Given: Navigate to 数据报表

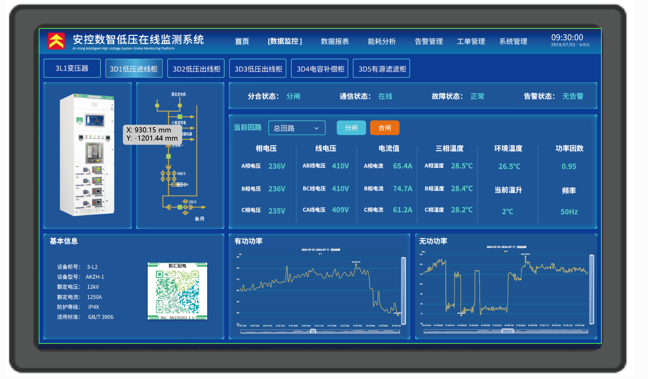Looking at the screenshot, I should tap(335, 41).
